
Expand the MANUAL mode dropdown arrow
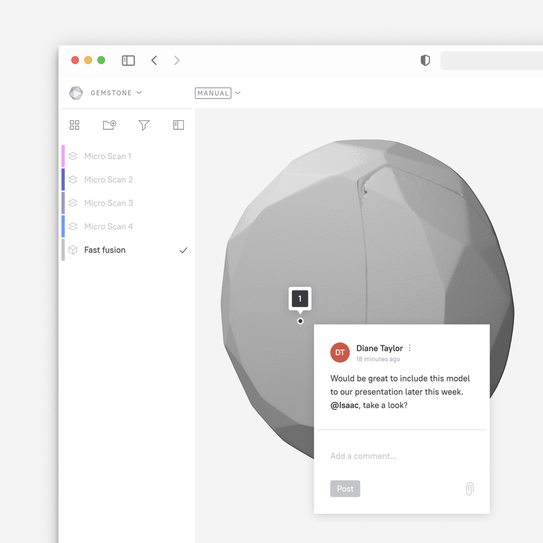tap(238, 93)
